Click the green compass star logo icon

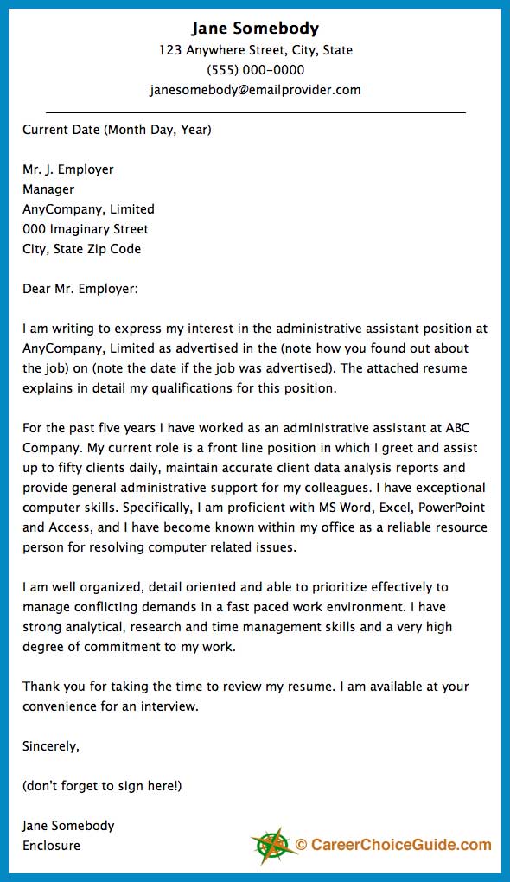[272, 846]
